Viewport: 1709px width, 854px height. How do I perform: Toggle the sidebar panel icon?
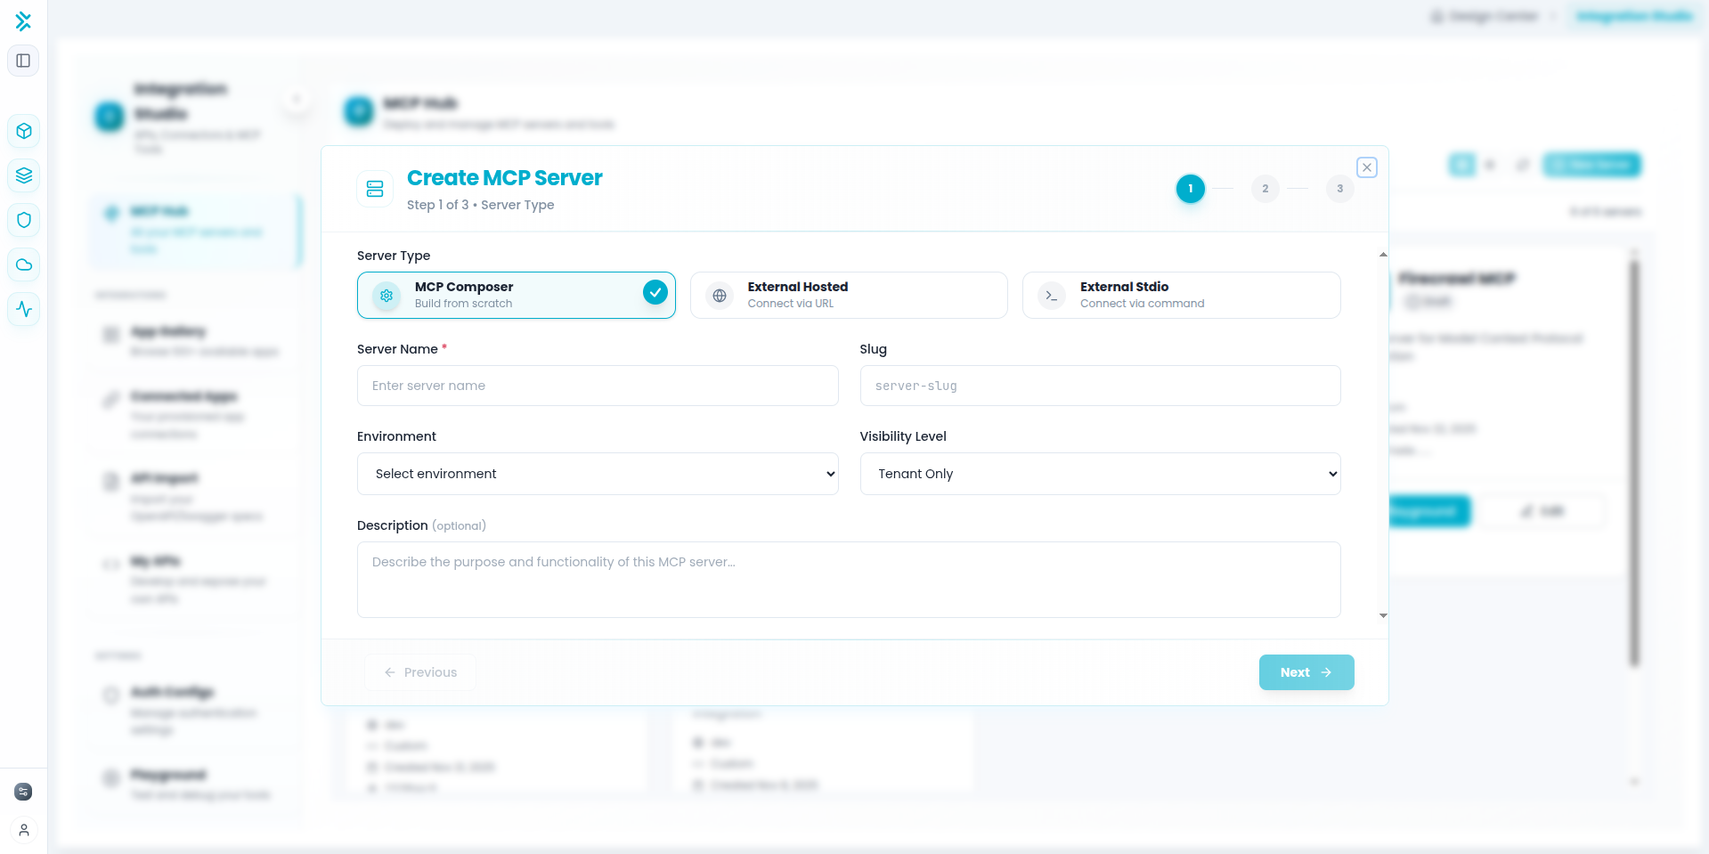pyautogui.click(x=23, y=61)
